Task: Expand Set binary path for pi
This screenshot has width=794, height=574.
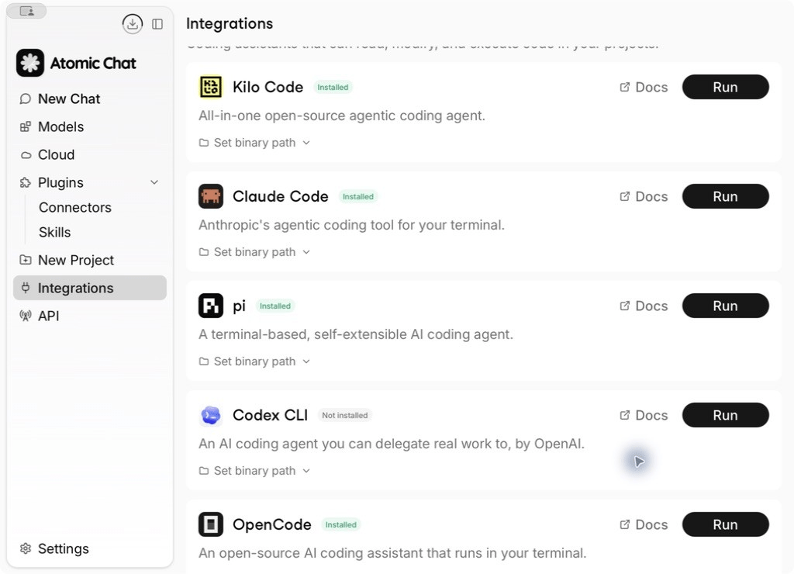Action: (x=254, y=361)
